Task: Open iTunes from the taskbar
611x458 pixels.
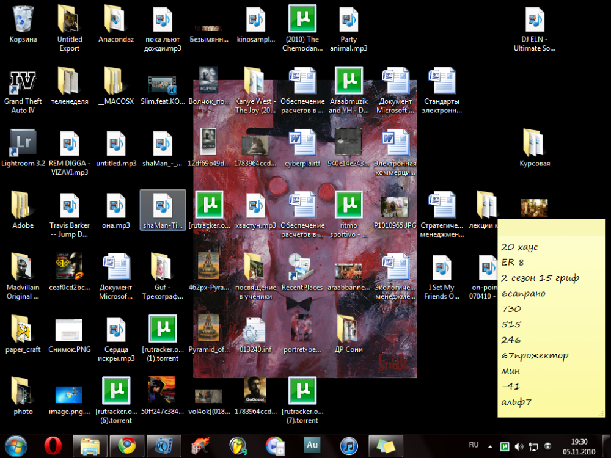Action: click(x=349, y=446)
